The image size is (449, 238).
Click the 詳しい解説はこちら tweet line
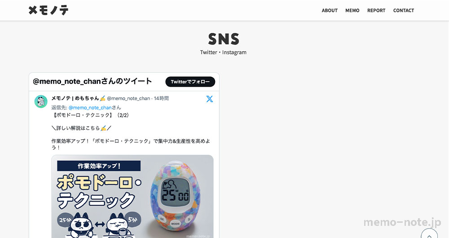(x=81, y=128)
